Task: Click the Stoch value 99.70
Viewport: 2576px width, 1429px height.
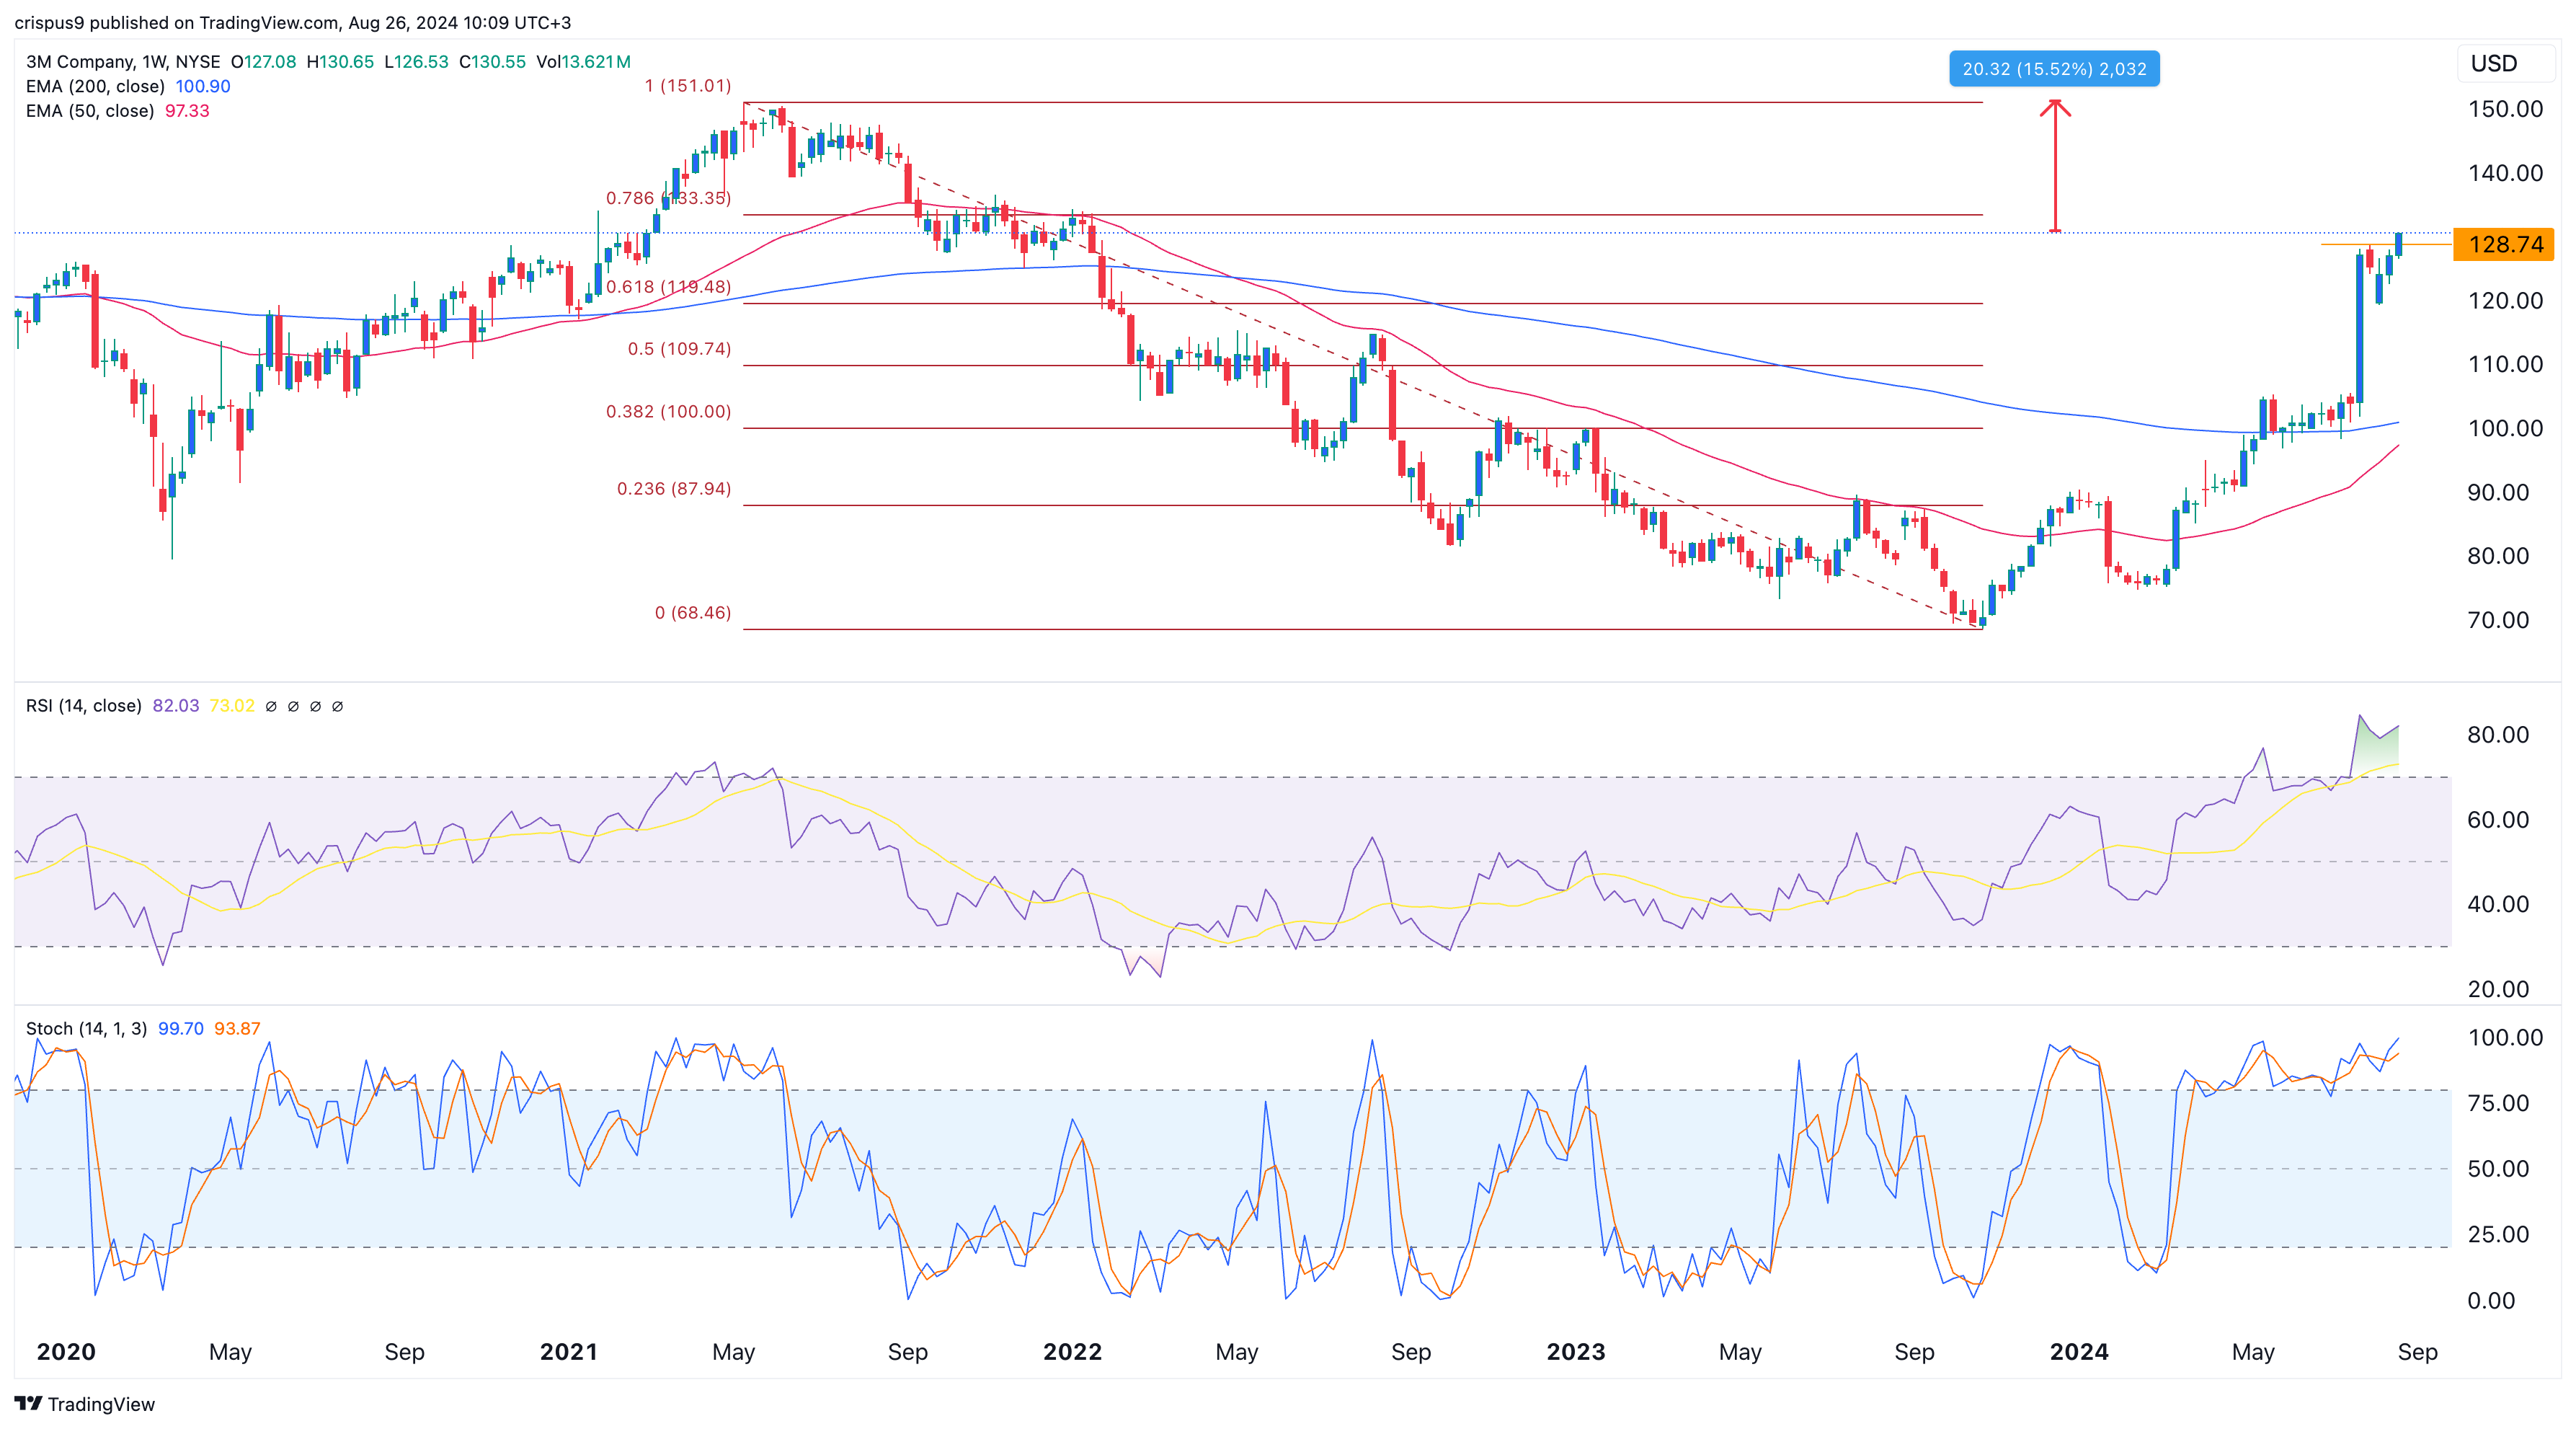Action: pyautogui.click(x=180, y=1028)
